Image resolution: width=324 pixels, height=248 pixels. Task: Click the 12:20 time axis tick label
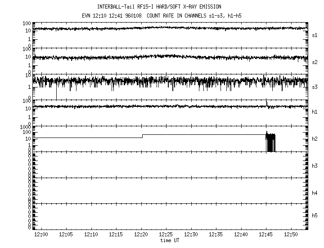[141, 235]
